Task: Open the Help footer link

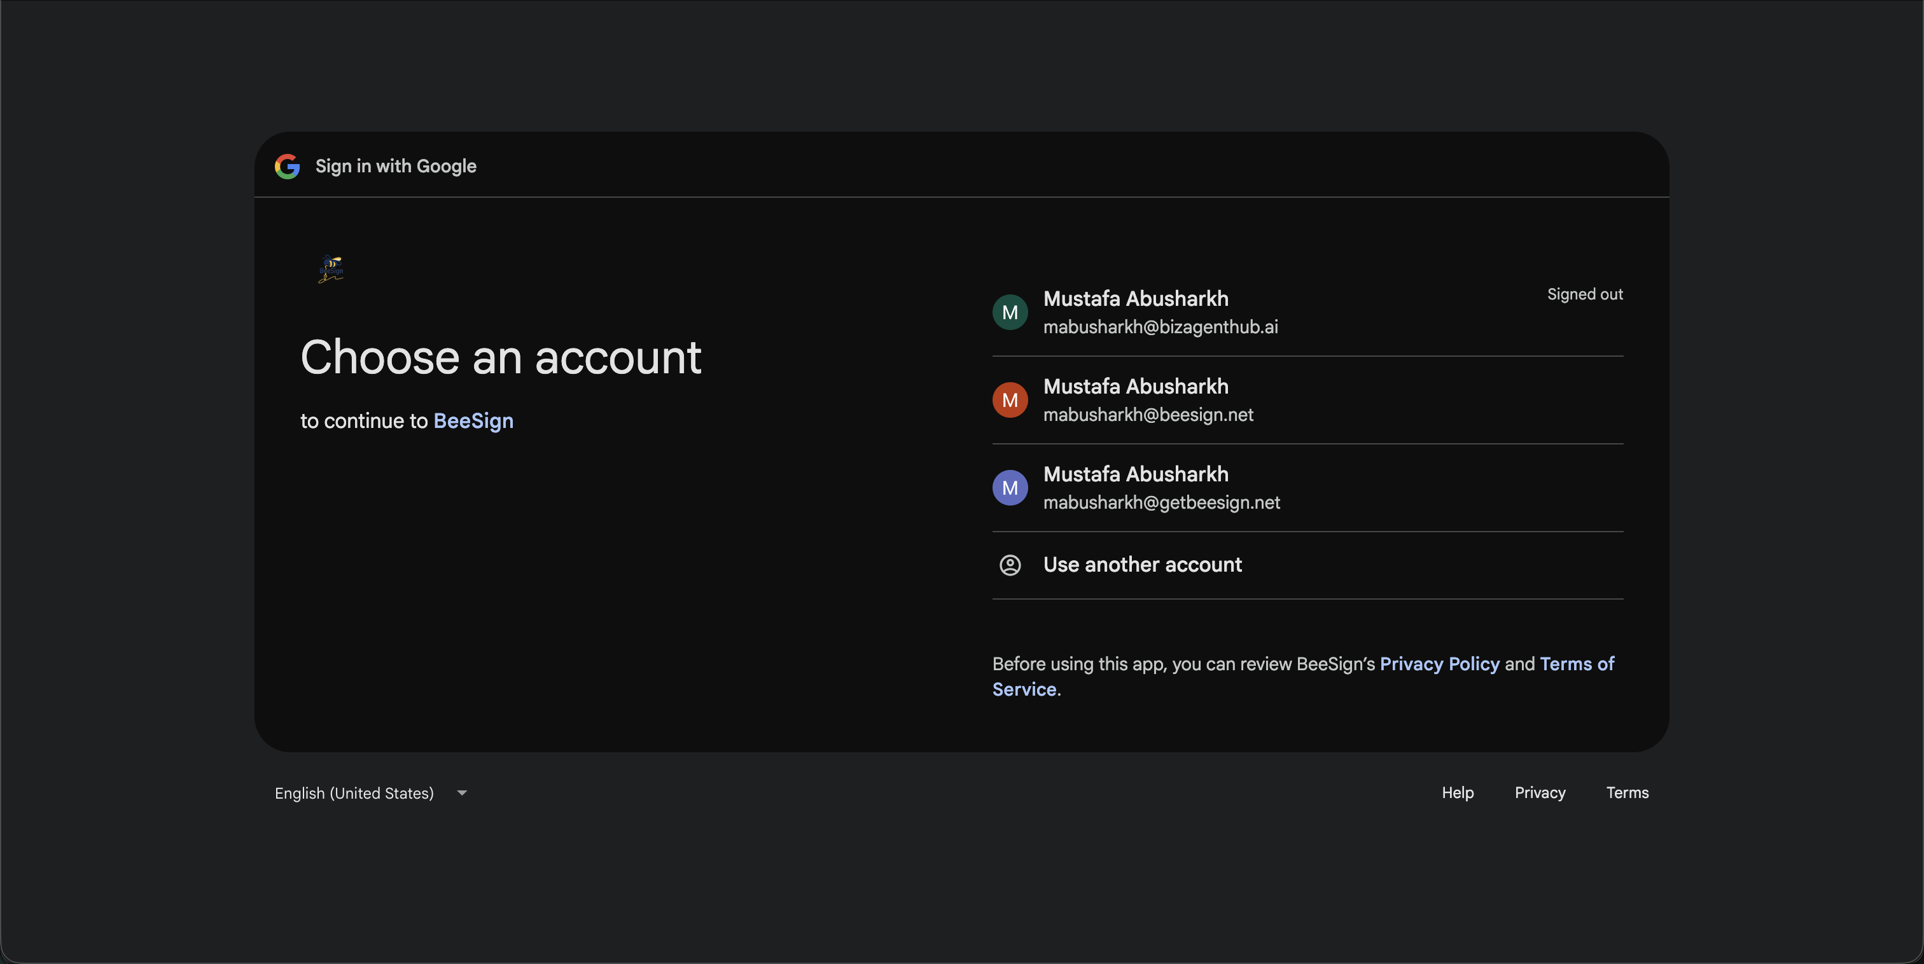Action: [x=1457, y=792]
